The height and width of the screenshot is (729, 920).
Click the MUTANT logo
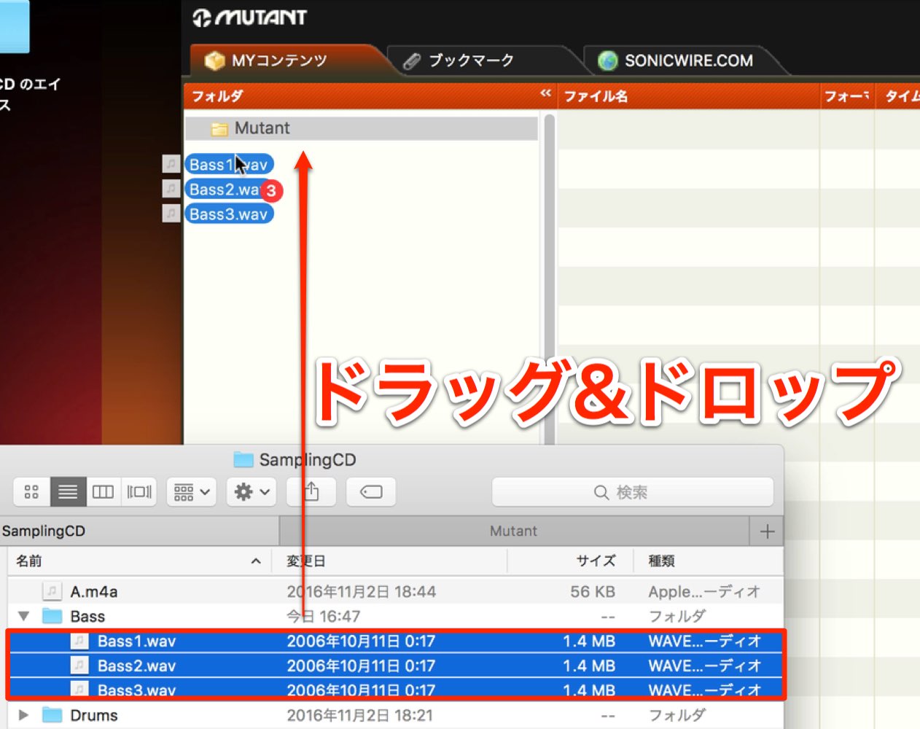tap(250, 17)
